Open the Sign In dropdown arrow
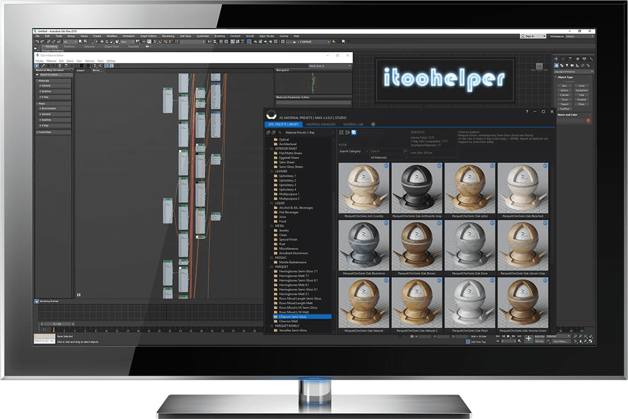Image resolution: width=628 pixels, height=419 pixels. [544, 36]
